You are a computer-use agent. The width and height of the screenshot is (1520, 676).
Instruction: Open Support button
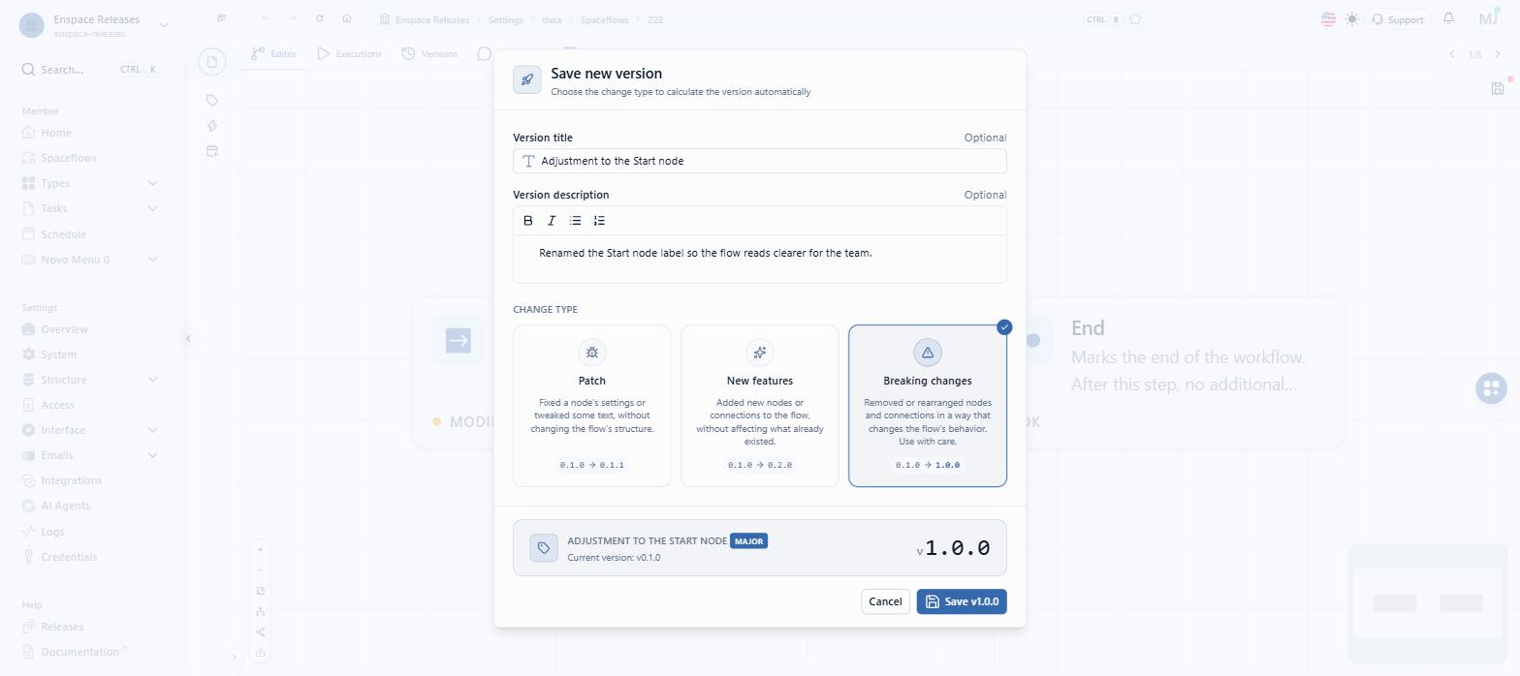[x=1397, y=19]
